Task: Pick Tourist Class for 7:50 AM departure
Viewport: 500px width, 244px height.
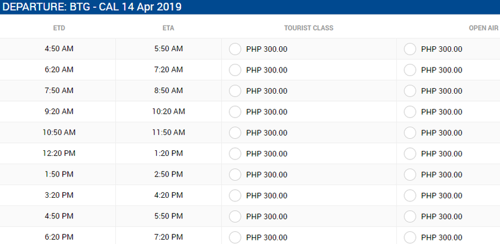Action: (x=235, y=91)
